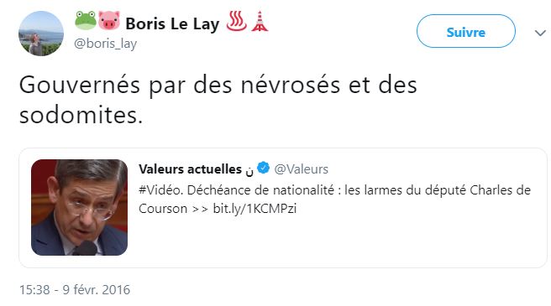This screenshot has width=551, height=306.
Task: Click the Boris Le Lay profile avatar
Action: point(41,34)
